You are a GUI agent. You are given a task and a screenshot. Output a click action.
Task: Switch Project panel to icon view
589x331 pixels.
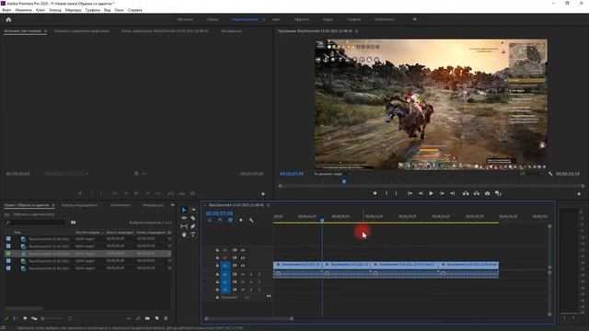pos(25,318)
